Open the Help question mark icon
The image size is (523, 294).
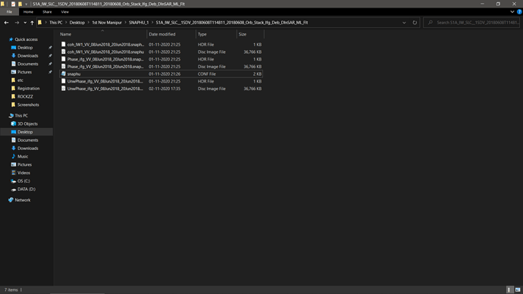[x=519, y=11]
